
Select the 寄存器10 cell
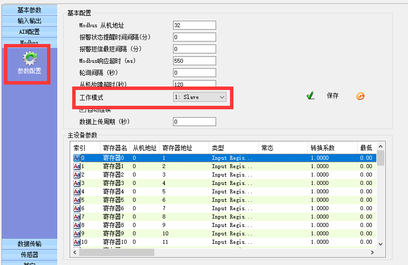(x=115, y=242)
